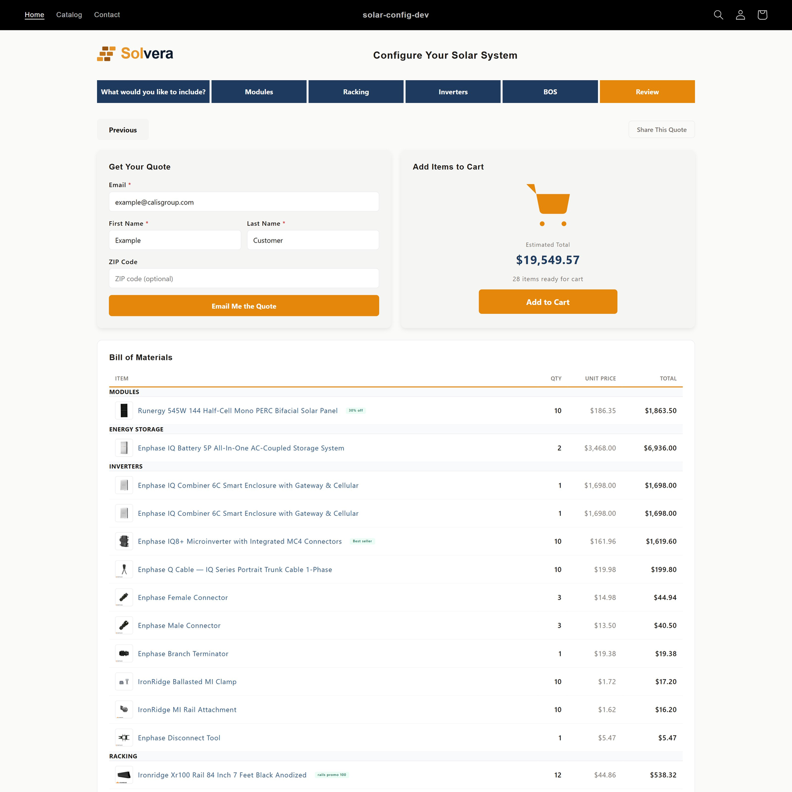792x792 pixels.
Task: Open Enphase Q Cable product link
Action: coord(235,570)
